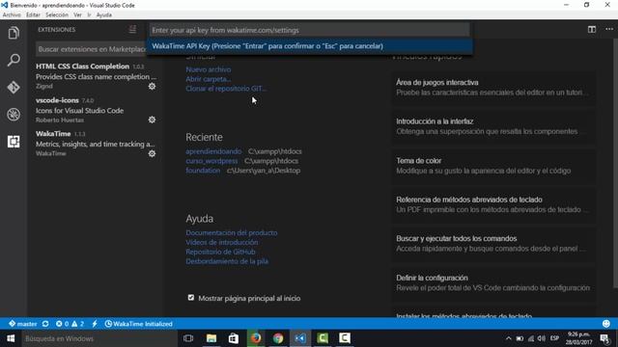Open recent folder curso_wordpress

click(x=211, y=161)
